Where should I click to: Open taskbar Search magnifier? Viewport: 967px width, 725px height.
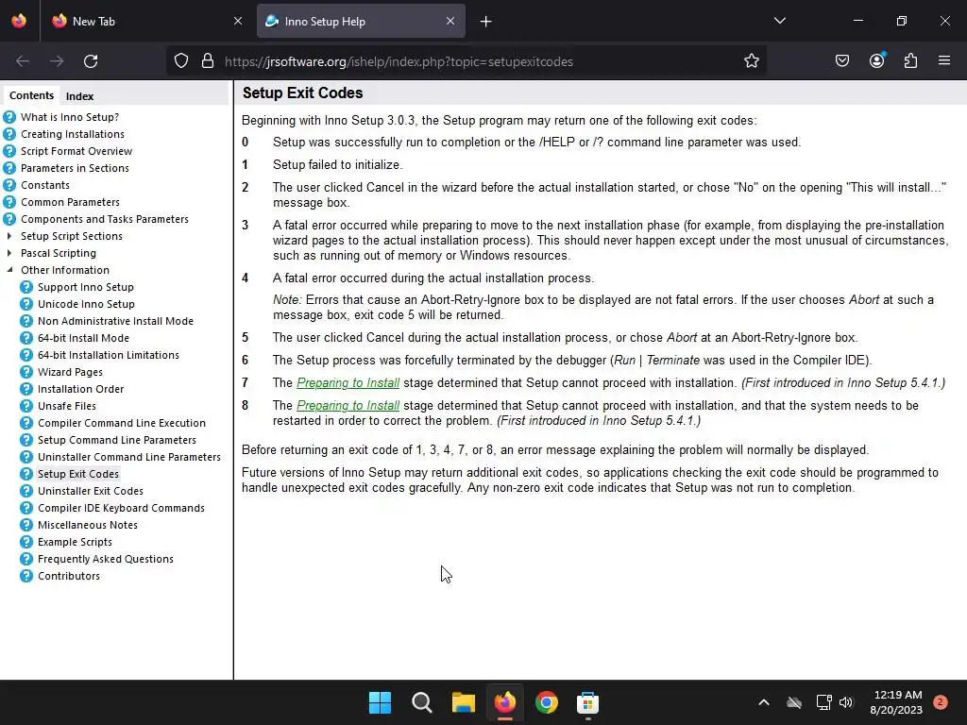coord(422,702)
